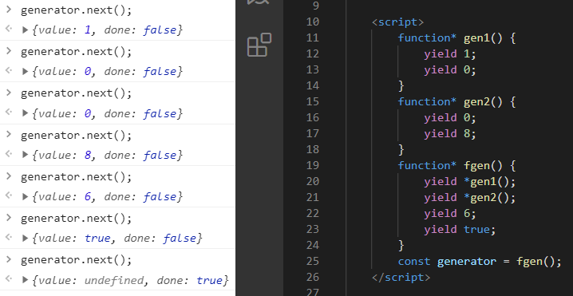Click line number 22 in the gutter
Image resolution: width=573 pixels, height=296 pixels.
pos(313,213)
